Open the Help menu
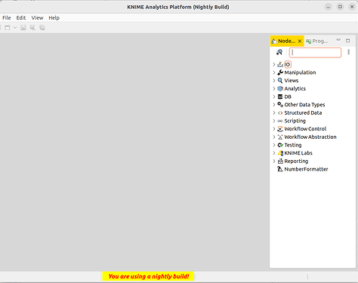Image resolution: width=358 pixels, height=283 pixels. click(54, 18)
